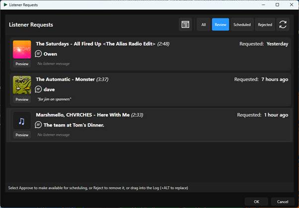Screen dimensions: 299x208
Task: Confirm with the OK button
Action: [256, 202]
